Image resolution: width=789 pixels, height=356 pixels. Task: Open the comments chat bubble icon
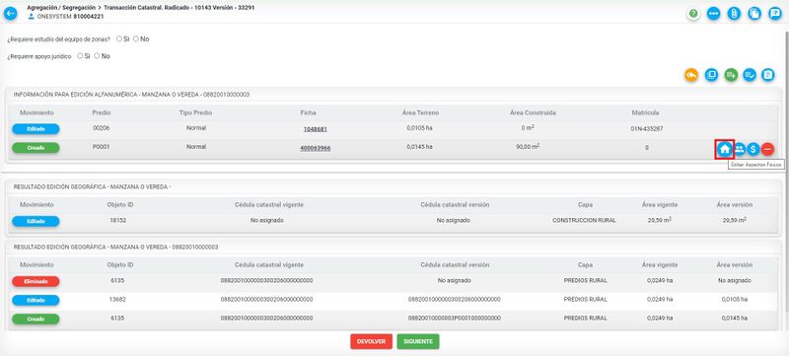[x=775, y=14]
